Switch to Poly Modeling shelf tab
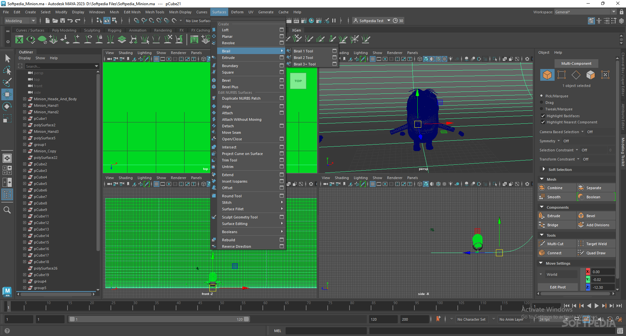Image resolution: width=626 pixels, height=336 pixels. (64, 30)
